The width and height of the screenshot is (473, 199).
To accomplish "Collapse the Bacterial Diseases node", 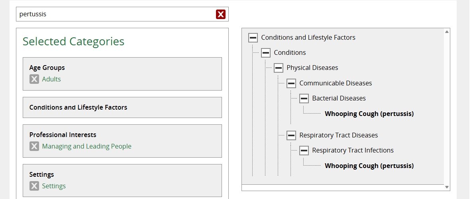I will (304, 99).
